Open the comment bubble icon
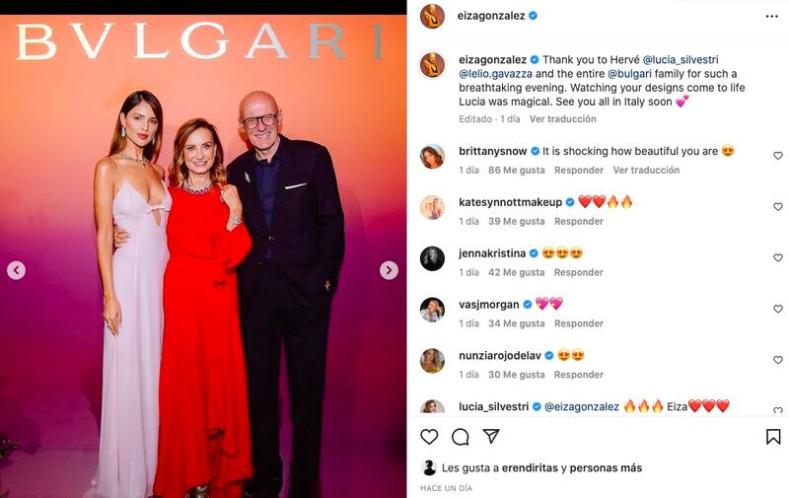The width and height of the screenshot is (789, 498). coord(460,437)
